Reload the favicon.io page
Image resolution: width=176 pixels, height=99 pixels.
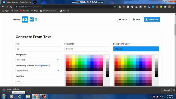(11, 7)
